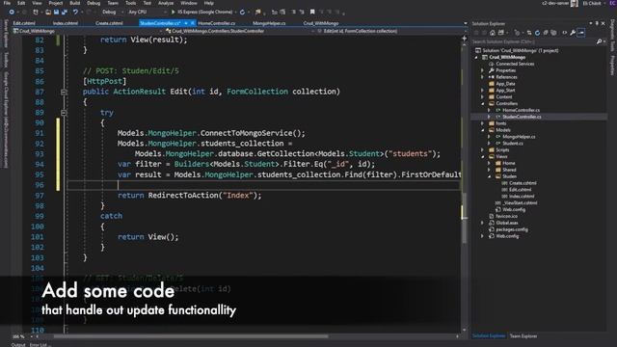Image resolution: width=617 pixels, height=347 pixels.
Task: Switch to the Index.cshtml editor tab
Action: pos(66,23)
